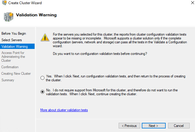The height and width of the screenshot is (132, 195).
Task: Click the Confirmation step in sidebar
Action: click(10, 67)
